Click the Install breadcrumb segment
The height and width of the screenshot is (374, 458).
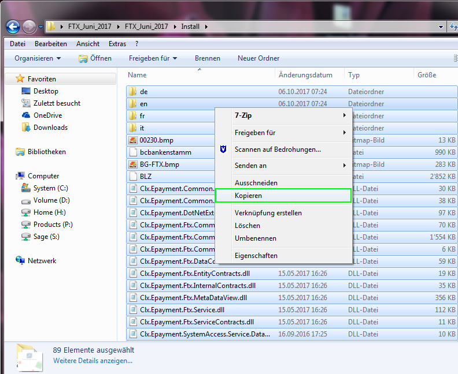190,27
